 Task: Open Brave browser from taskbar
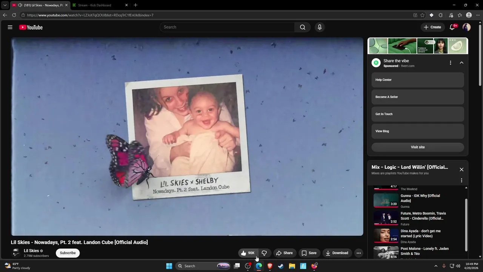[270, 266]
